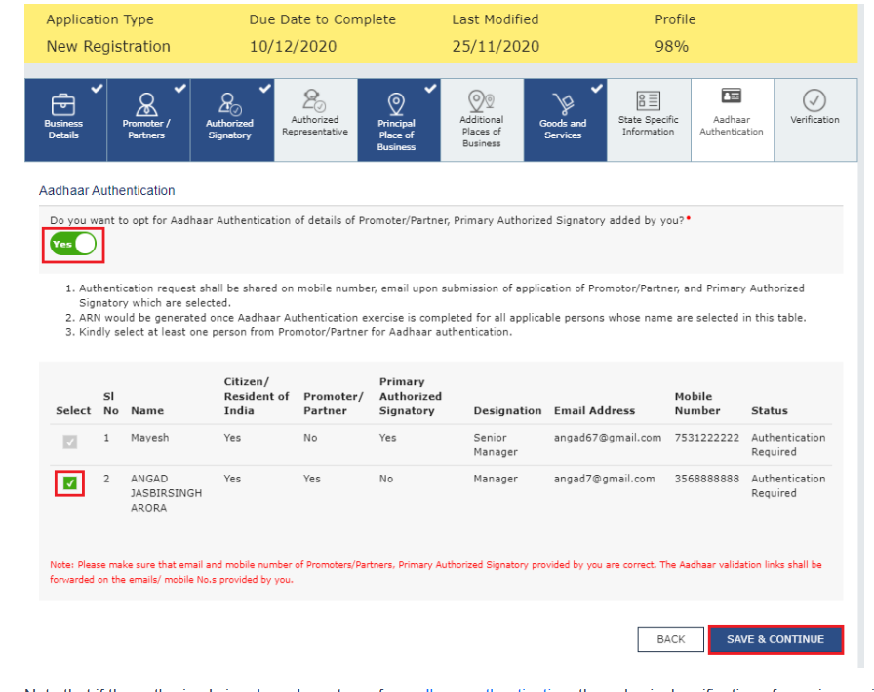This screenshot has width=874, height=692.
Task: Click the Senior Manager designation cell
Action: [x=496, y=444]
